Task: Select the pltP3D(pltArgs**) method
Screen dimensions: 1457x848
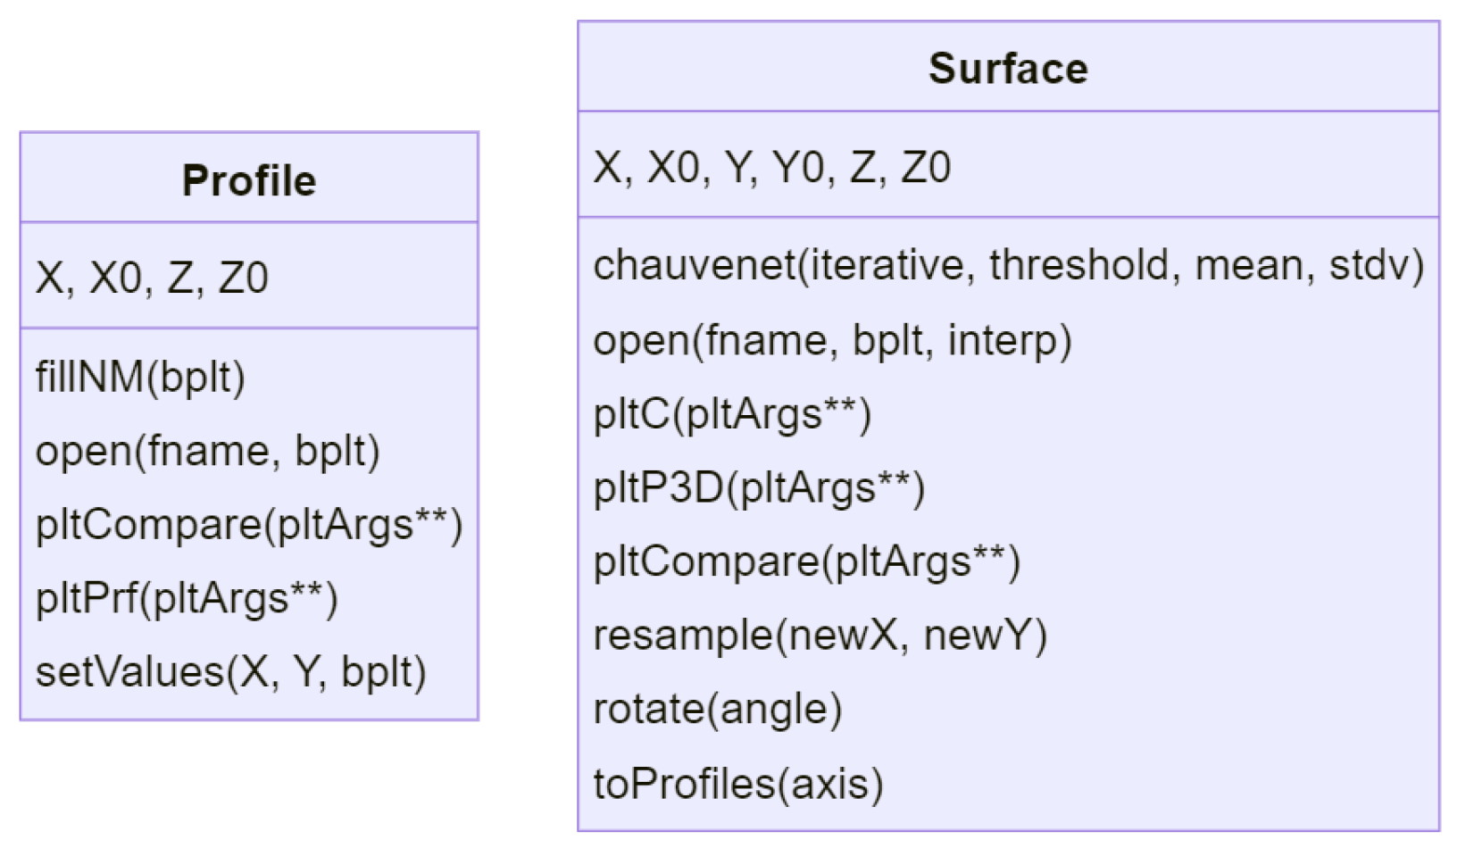Action: click(x=759, y=488)
